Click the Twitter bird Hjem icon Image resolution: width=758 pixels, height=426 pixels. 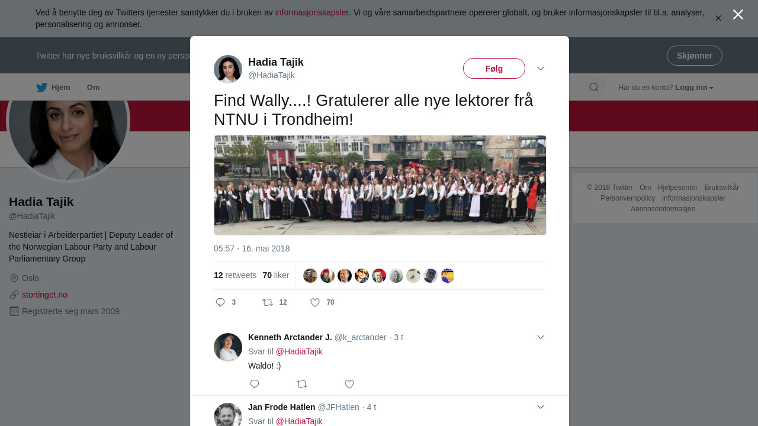pyautogui.click(x=41, y=88)
